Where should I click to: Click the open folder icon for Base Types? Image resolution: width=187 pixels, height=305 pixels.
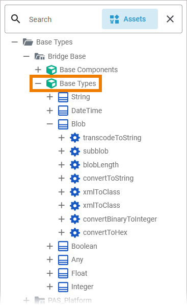28,42
